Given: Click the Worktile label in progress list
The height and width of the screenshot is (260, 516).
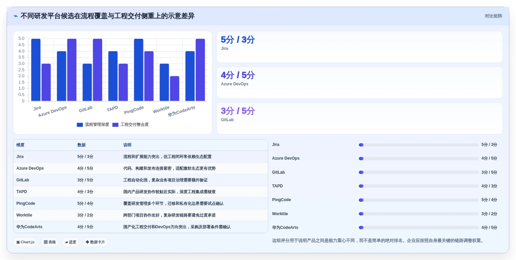Looking at the screenshot, I should pos(280,214).
